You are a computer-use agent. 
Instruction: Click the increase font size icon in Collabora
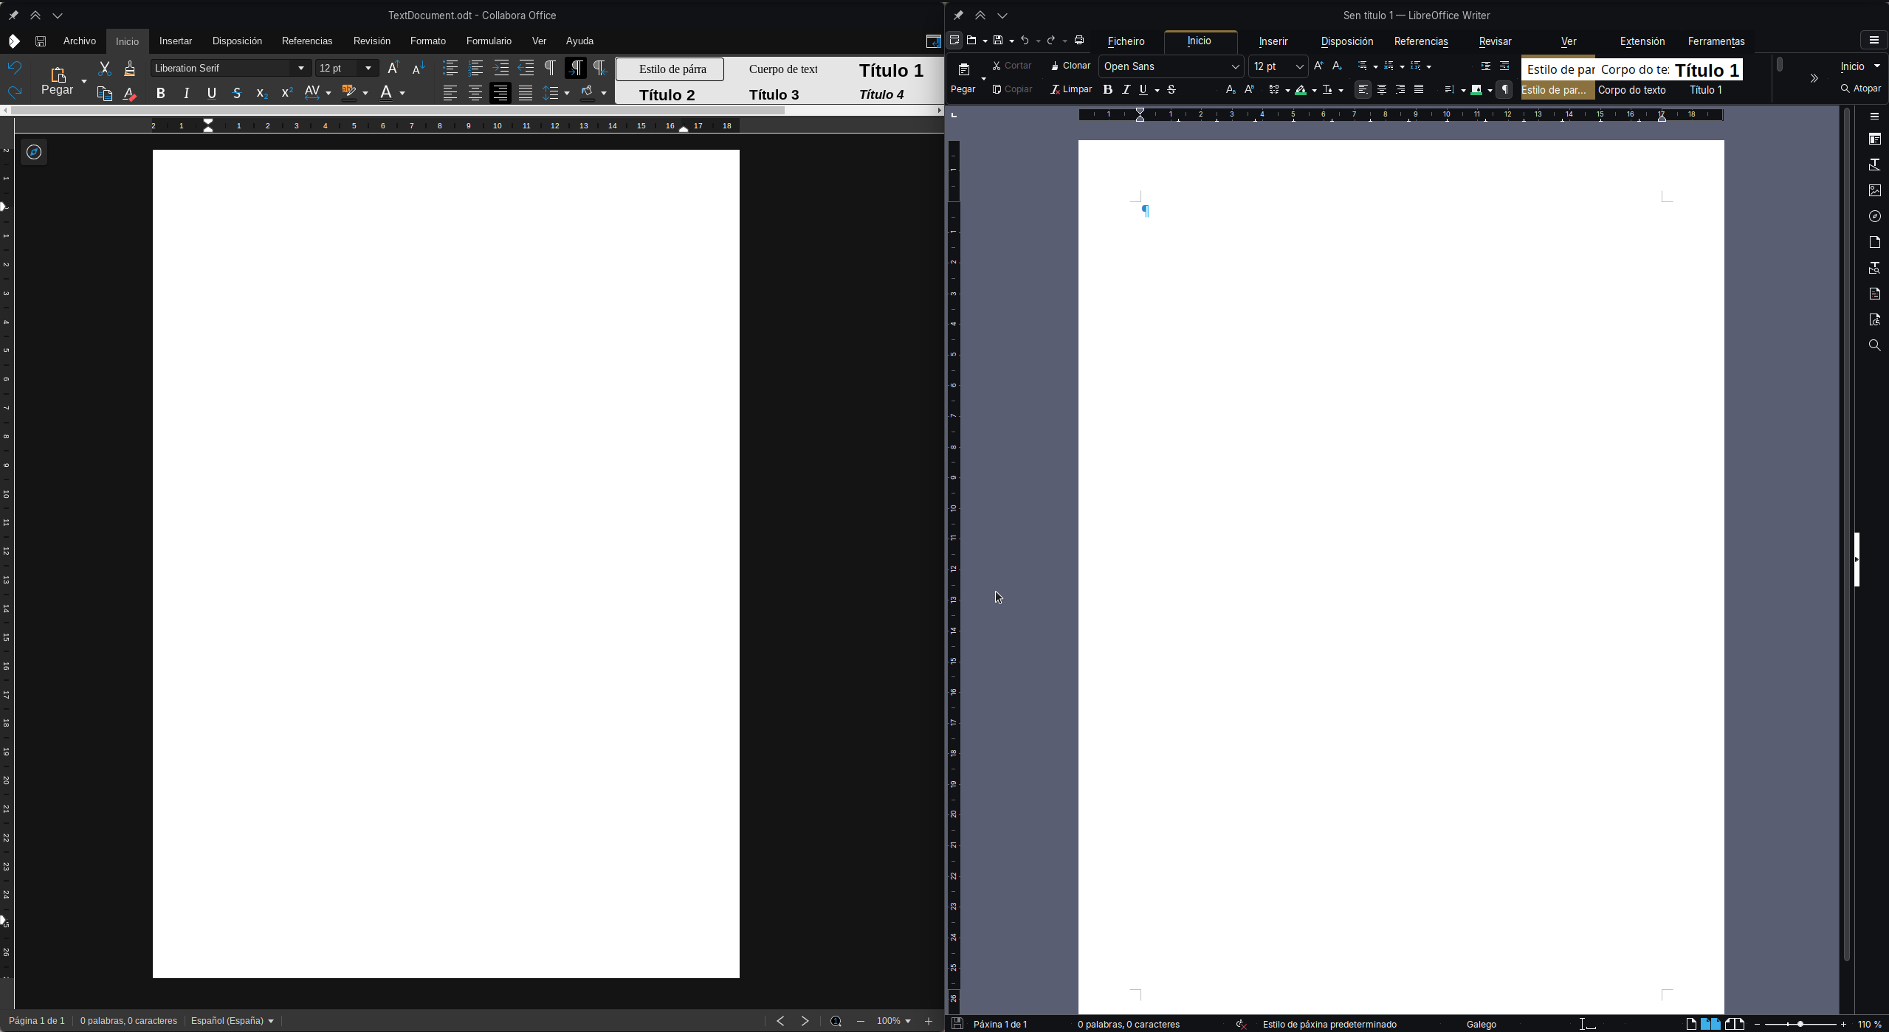[x=393, y=68]
